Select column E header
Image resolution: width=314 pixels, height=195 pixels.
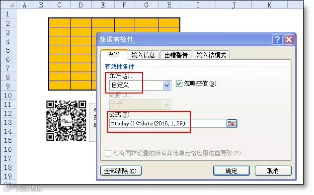coord(103,4)
